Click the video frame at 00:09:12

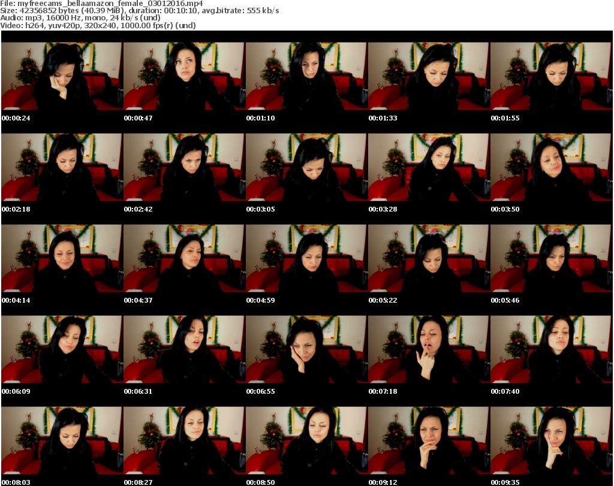point(429,440)
